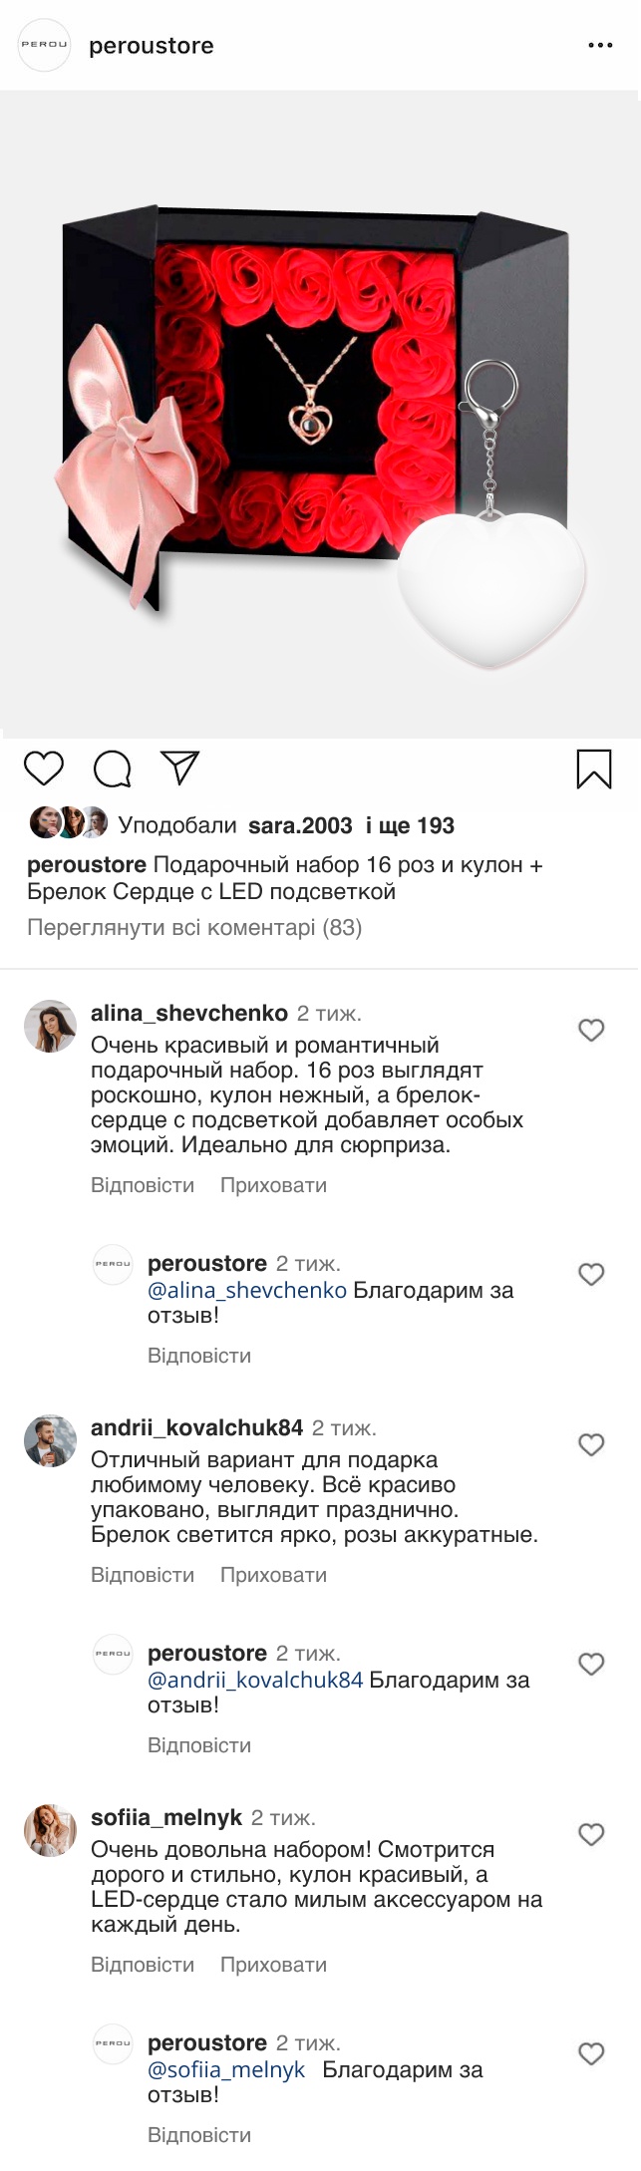Open sofiia_melnyk's avatar
The width and height of the screenshot is (641, 2171).
(x=50, y=1829)
